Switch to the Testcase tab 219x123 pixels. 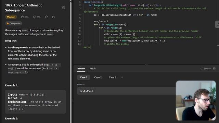(81, 69)
